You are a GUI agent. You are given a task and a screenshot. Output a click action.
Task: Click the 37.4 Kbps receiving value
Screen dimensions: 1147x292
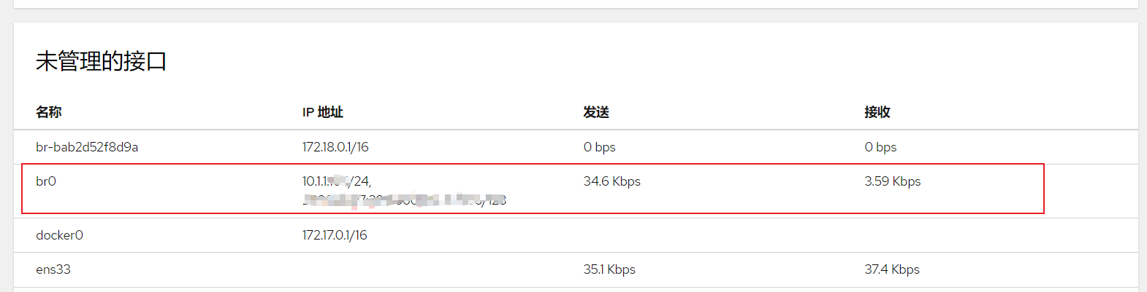pyautogui.click(x=891, y=269)
